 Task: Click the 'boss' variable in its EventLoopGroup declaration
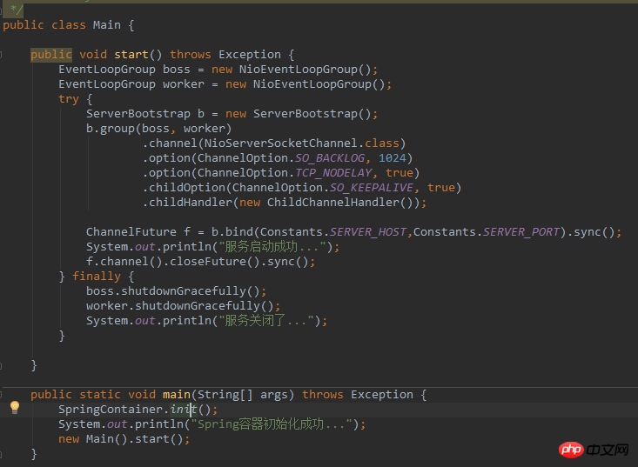(176, 70)
